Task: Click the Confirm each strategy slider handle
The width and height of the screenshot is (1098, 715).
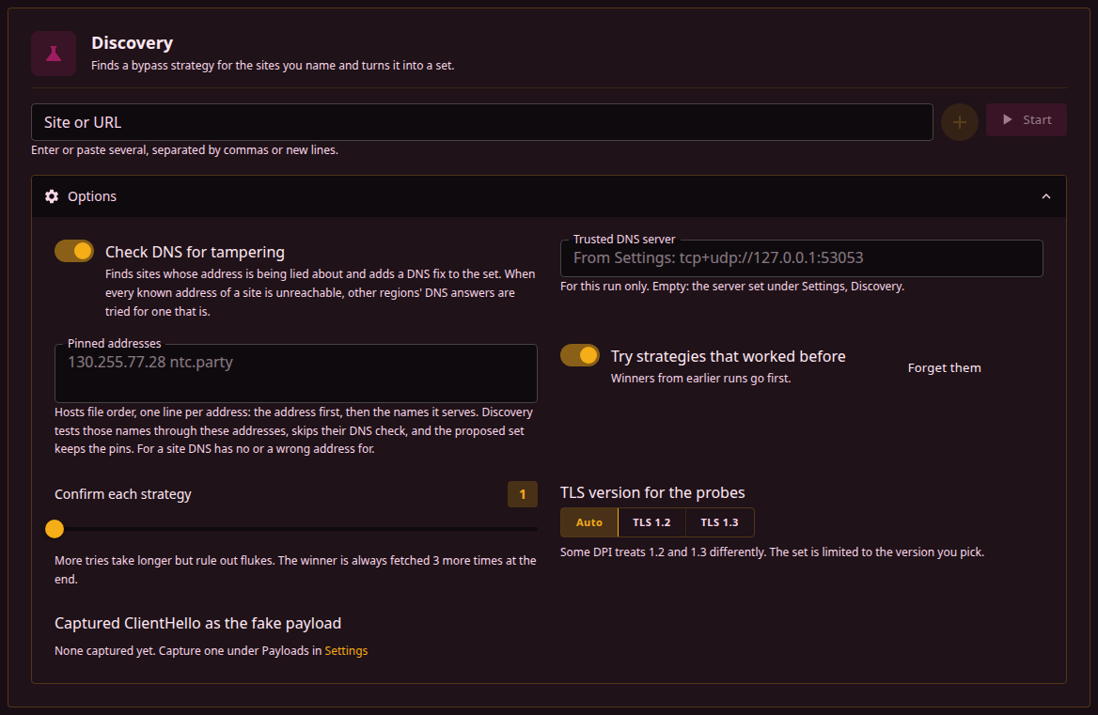Action: pos(55,529)
